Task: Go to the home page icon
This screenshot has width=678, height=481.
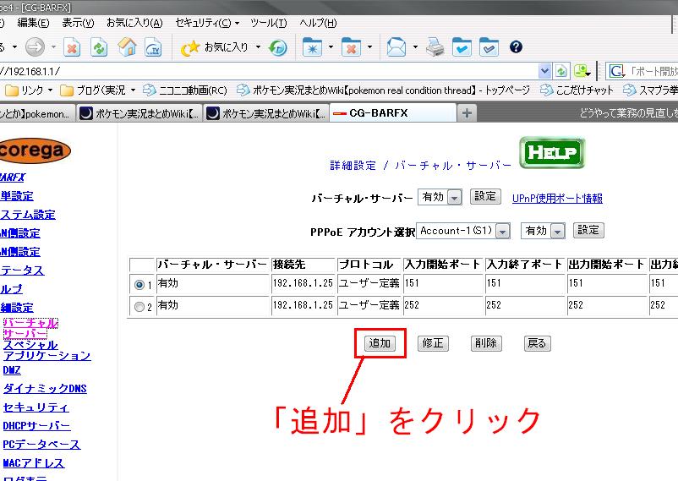Action: coord(127,47)
